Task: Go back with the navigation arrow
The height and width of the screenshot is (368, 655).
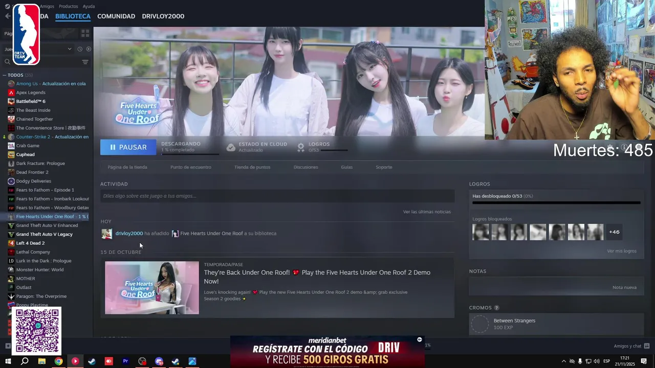Action: (x=7, y=16)
